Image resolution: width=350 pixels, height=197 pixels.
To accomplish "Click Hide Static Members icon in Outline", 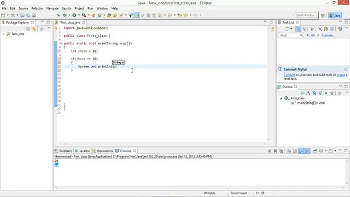I will [320, 93].
